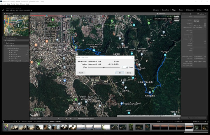This screenshot has width=210, height=135.
Task: Open the Location metadata set dropdown
Action: [x=187, y=14]
